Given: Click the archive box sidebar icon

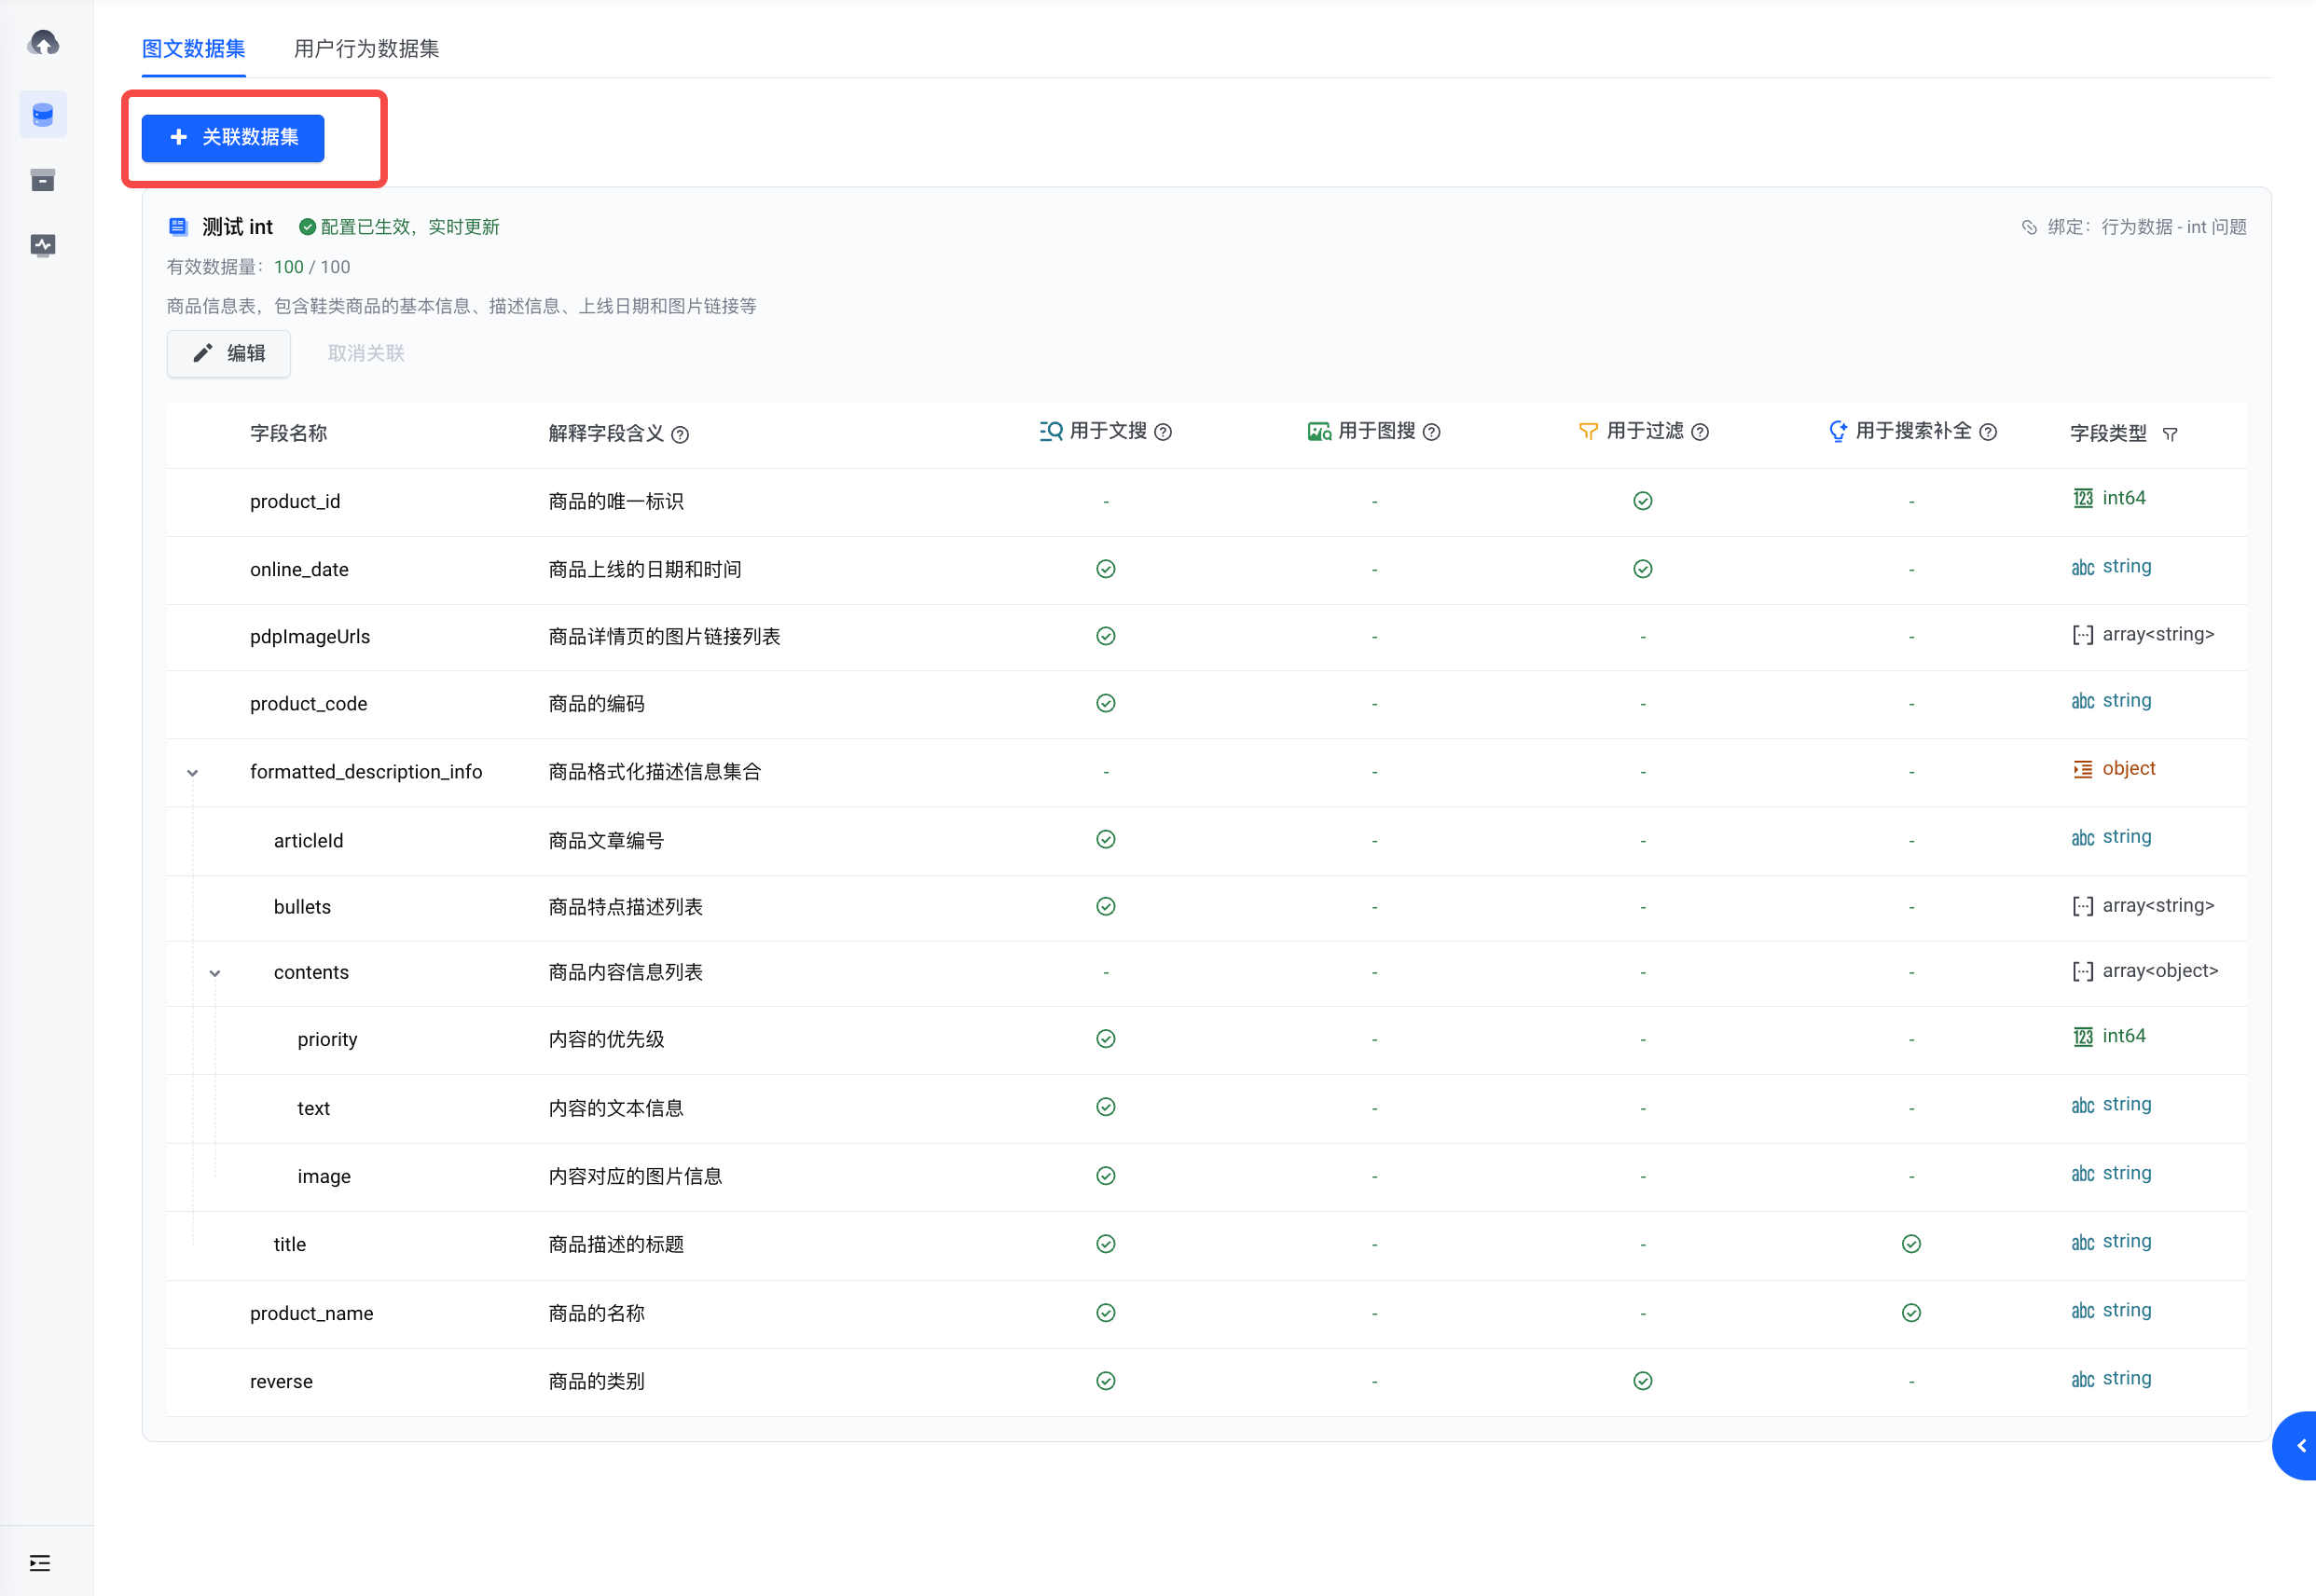Looking at the screenshot, I should point(43,180).
